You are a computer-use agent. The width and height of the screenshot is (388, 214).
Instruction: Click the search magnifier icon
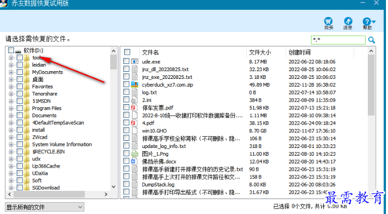371,40
